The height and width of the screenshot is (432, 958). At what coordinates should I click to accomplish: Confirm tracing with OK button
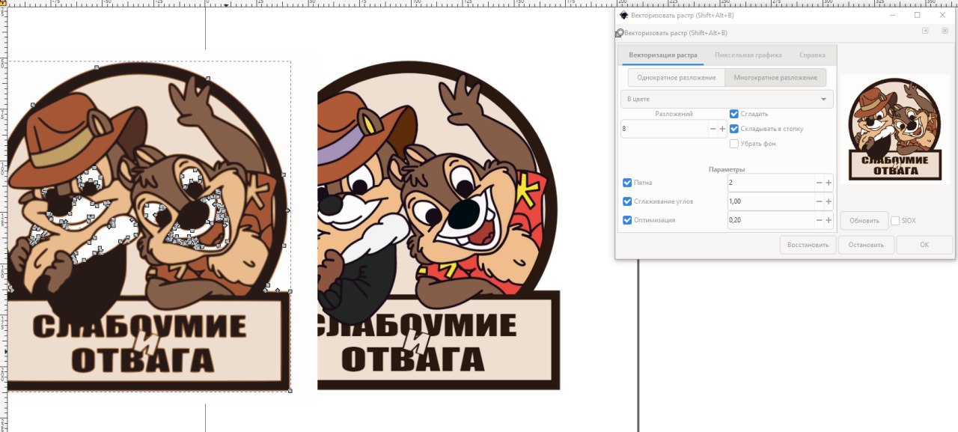pyautogui.click(x=924, y=245)
